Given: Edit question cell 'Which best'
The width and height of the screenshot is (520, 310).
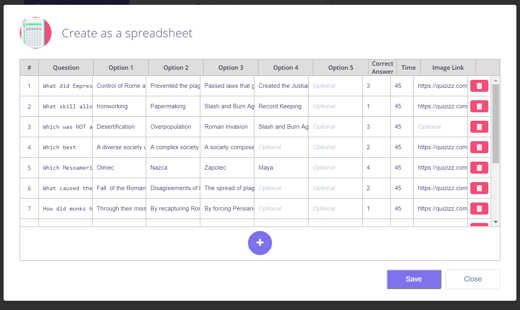Looking at the screenshot, I should coord(66,147).
